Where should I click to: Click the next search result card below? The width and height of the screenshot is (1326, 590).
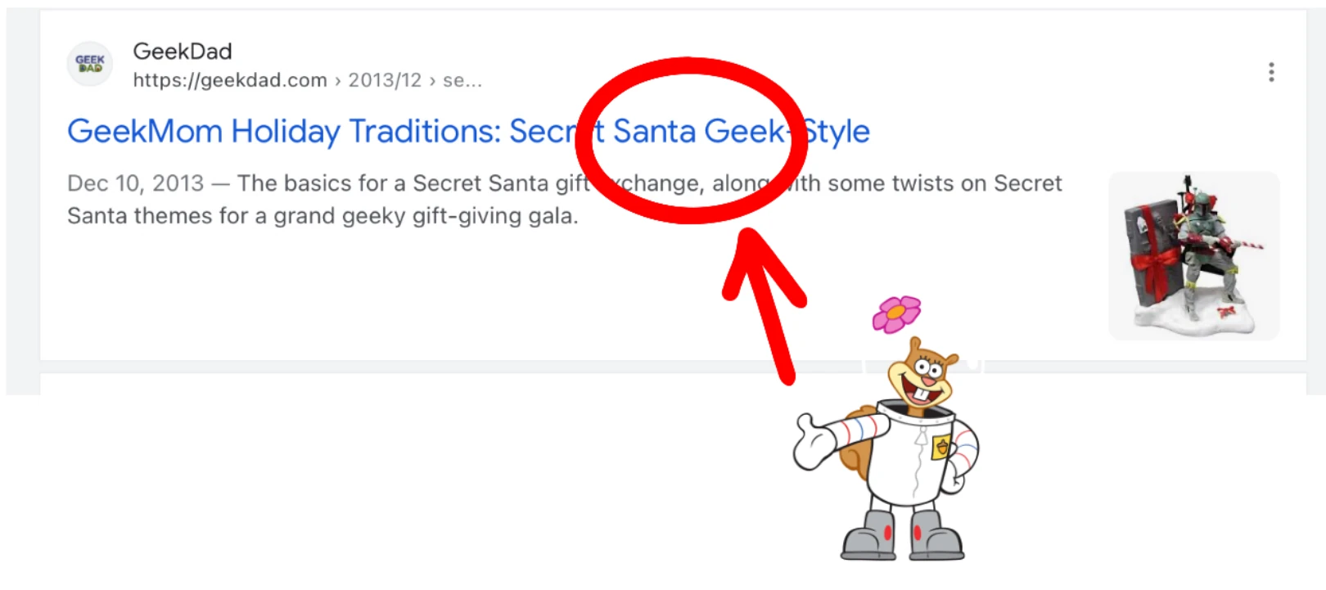pyautogui.click(x=409, y=384)
